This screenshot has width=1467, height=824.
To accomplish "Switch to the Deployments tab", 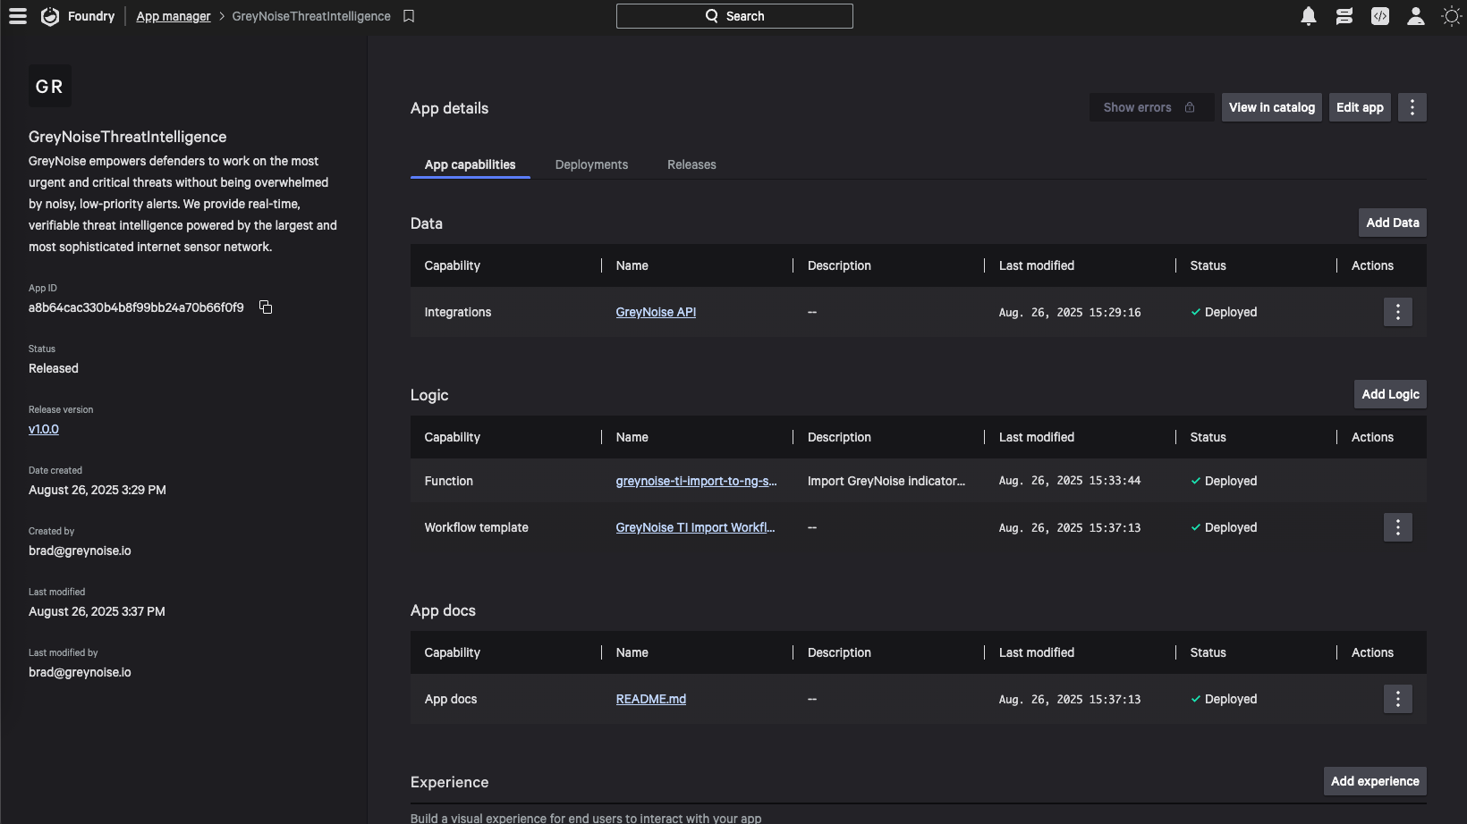I will 591,164.
